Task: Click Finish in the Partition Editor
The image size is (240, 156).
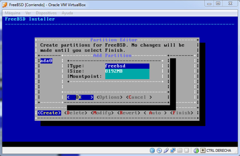Action: (x=182, y=113)
